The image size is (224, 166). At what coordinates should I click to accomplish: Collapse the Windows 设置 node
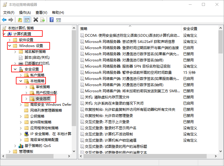tap(10, 46)
